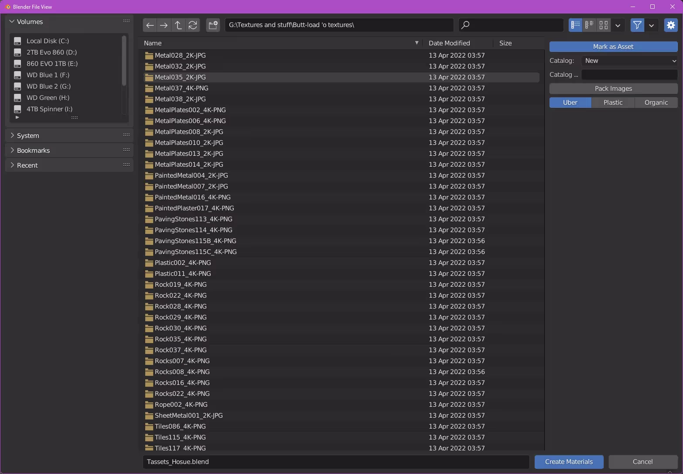
Task: Navigate to parent directory
Action: pyautogui.click(x=178, y=25)
